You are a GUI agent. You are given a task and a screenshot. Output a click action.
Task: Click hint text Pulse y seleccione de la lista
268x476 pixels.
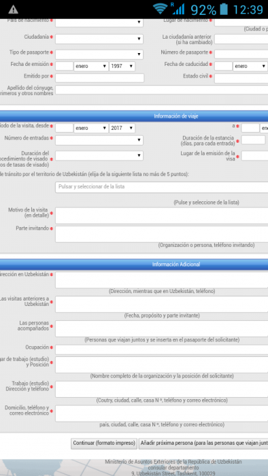point(206,203)
